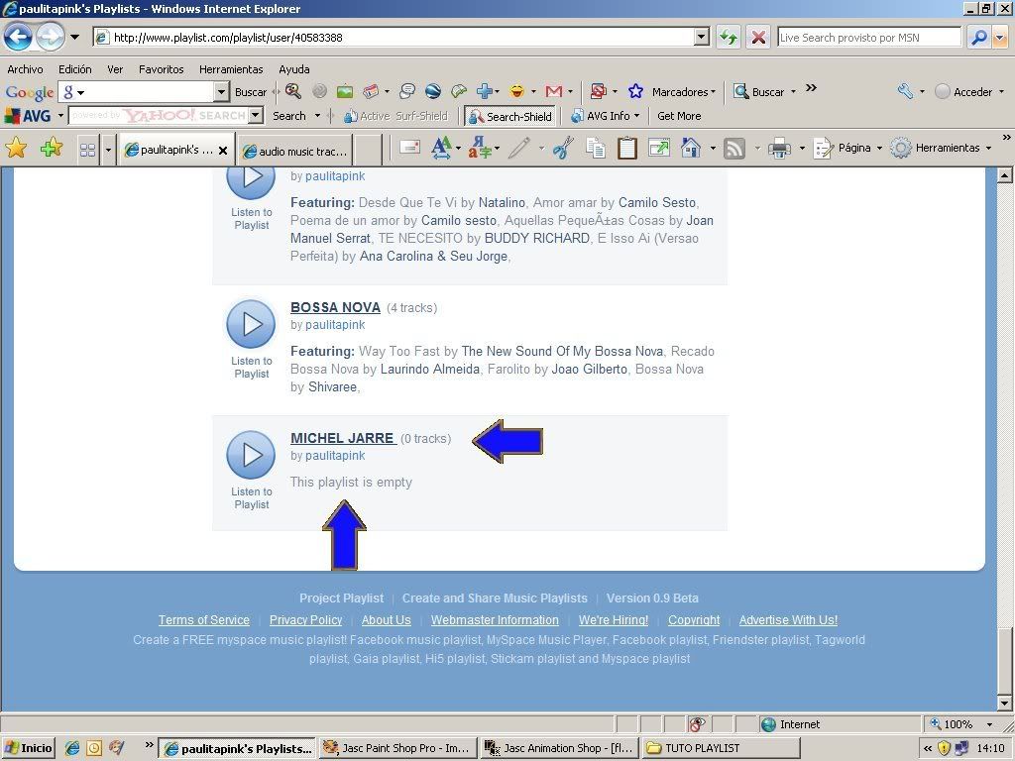Image resolution: width=1015 pixels, height=761 pixels.
Task: Click the Favorites star icon
Action: 17,149
